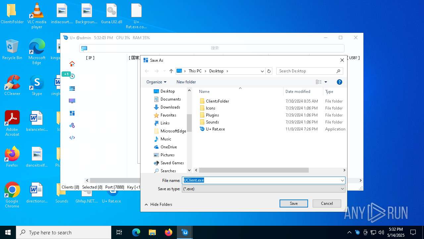Screen dimensions: 424x239
Task: Select OneDrive in the navigation tree
Action: 169,147
